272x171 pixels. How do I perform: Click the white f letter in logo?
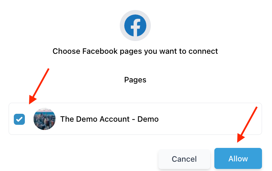136,28
